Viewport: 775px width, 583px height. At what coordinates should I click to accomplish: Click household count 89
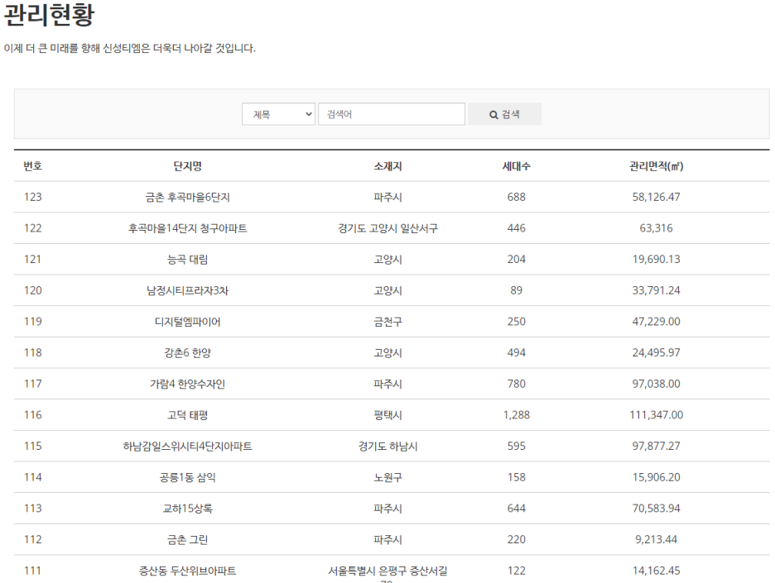click(x=516, y=290)
